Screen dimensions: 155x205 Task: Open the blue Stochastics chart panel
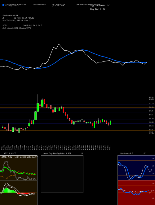(136, 168)
